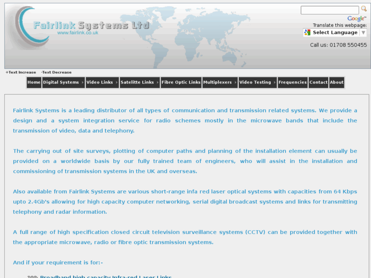Open the Broadband high capacity Infra-red Laser Links link

[106, 276]
